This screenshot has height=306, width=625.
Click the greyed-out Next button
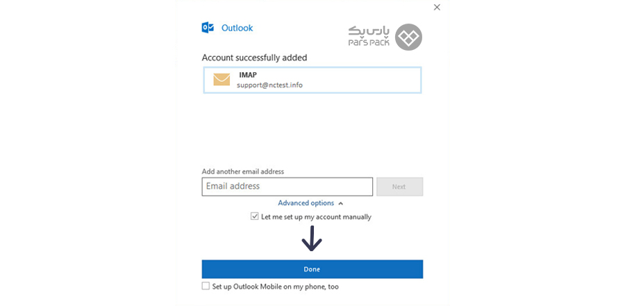(x=400, y=187)
